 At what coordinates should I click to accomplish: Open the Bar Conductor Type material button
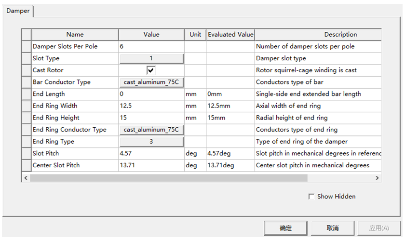tap(151, 82)
